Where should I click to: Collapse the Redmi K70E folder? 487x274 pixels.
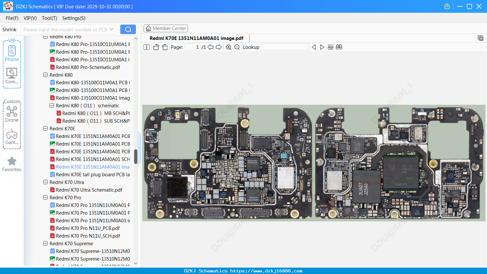(45, 129)
